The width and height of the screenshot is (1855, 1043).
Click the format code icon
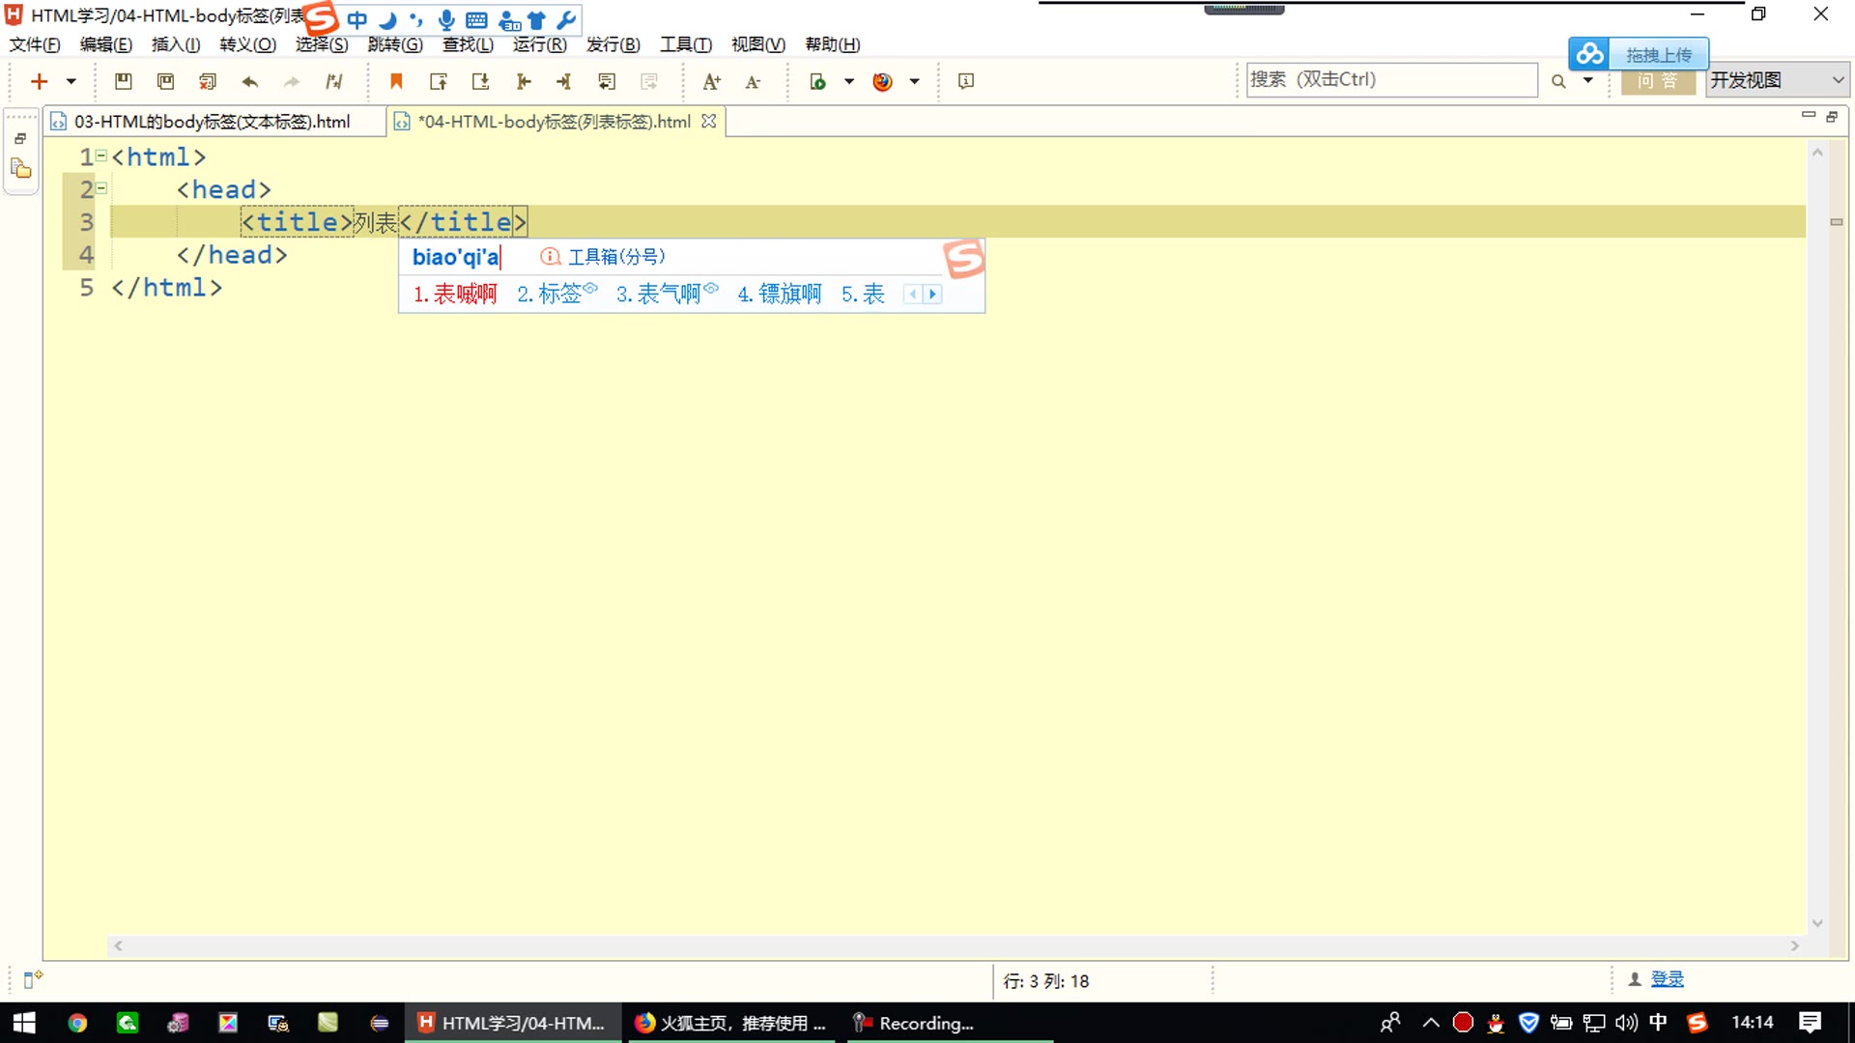click(x=334, y=82)
